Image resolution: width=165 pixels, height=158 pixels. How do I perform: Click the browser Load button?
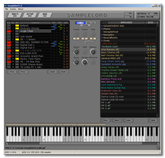coord(128,120)
